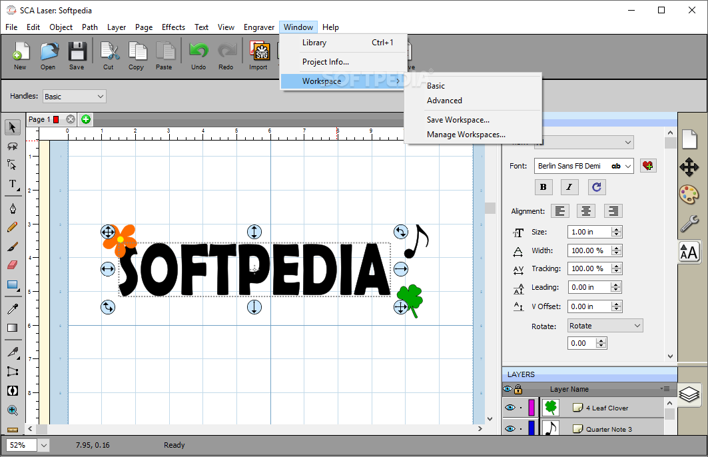708x457 pixels.
Task: Click the V Offset input field
Action: coord(589,306)
